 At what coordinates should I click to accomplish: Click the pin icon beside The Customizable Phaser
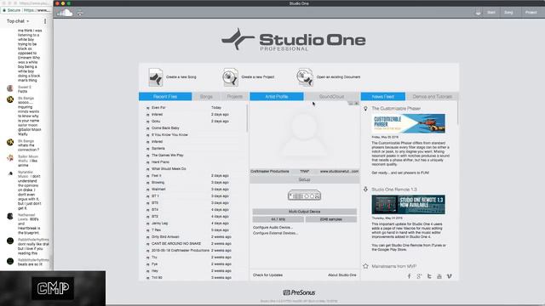365,109
